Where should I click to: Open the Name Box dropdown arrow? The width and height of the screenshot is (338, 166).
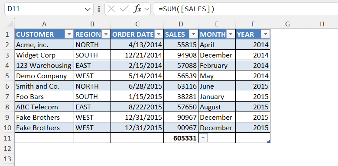click(88, 9)
